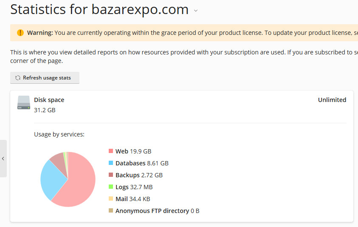
Task: Click the Disk space heading
Action: pos(49,100)
